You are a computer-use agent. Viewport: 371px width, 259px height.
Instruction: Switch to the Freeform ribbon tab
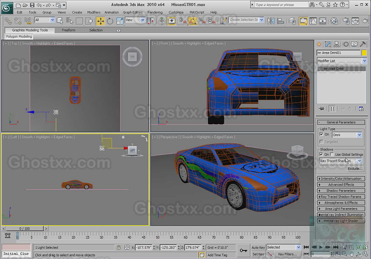tap(69, 30)
